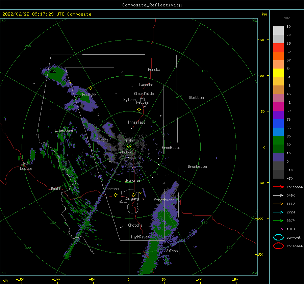Click the 04DK legend text
The height and width of the screenshot is (284, 304).
tap(290, 196)
